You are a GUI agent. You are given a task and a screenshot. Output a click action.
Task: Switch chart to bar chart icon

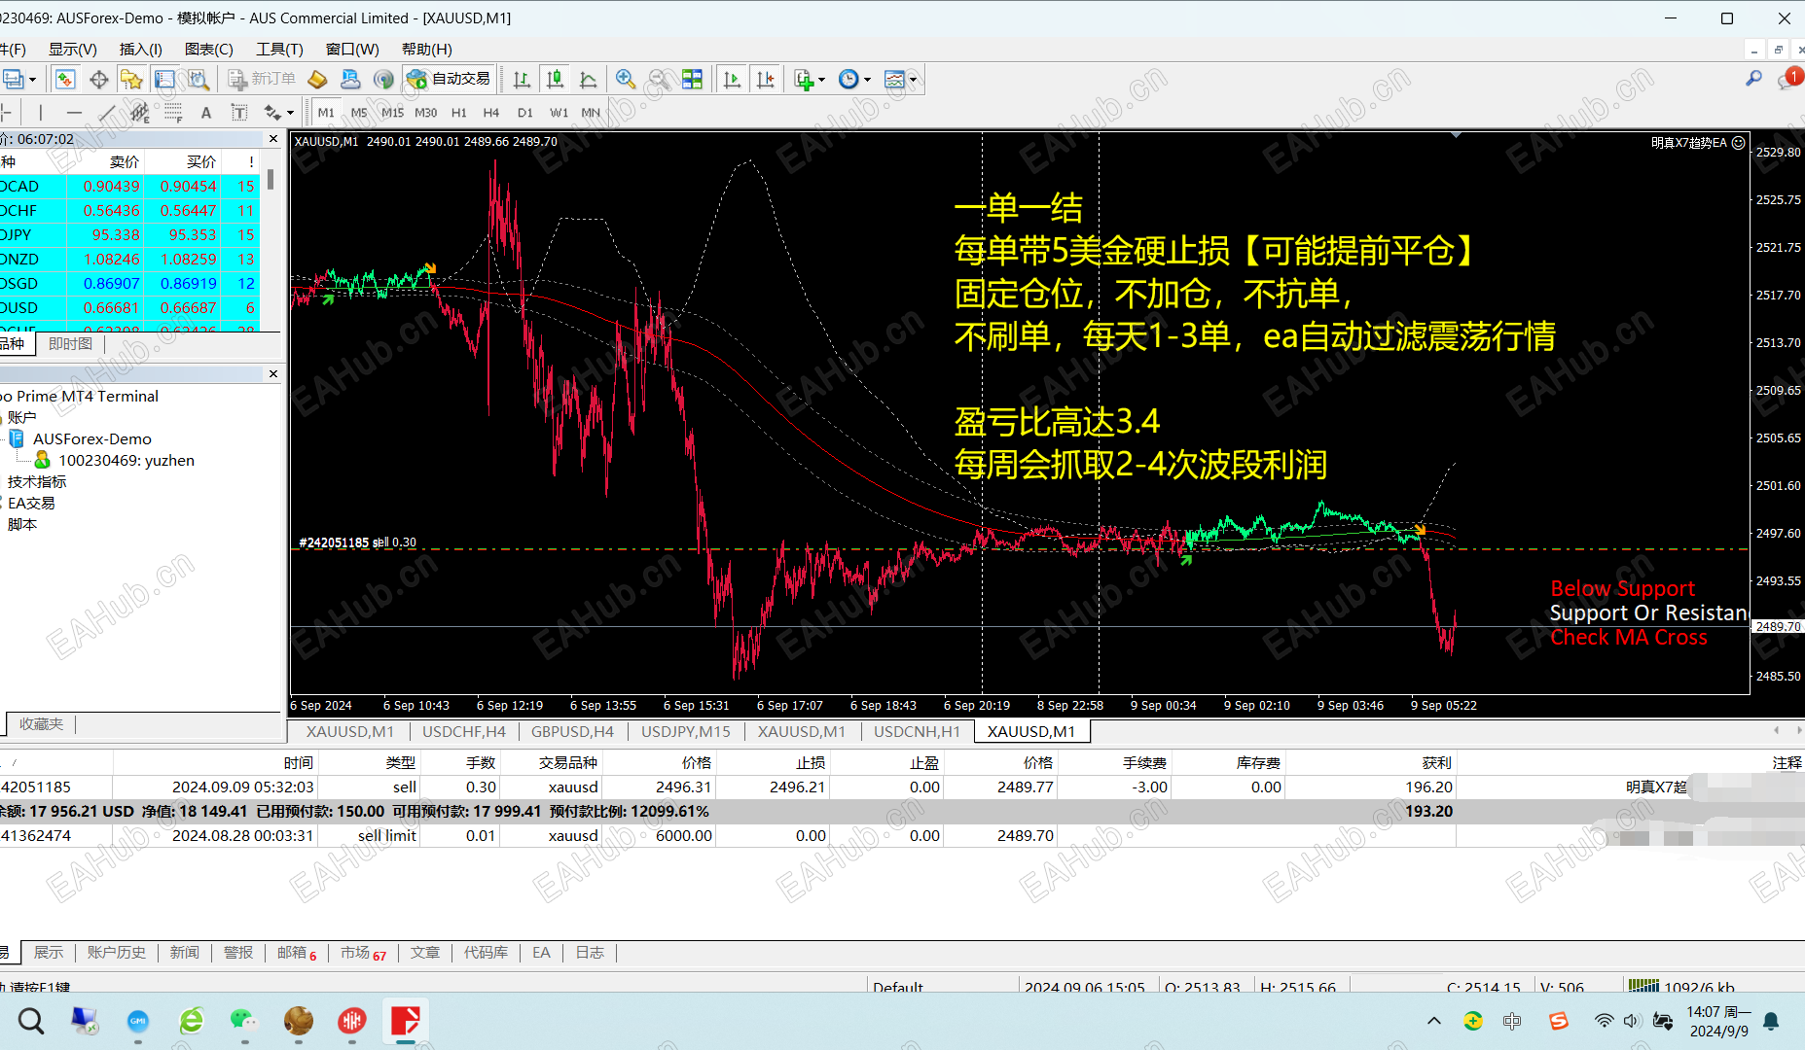tap(523, 80)
